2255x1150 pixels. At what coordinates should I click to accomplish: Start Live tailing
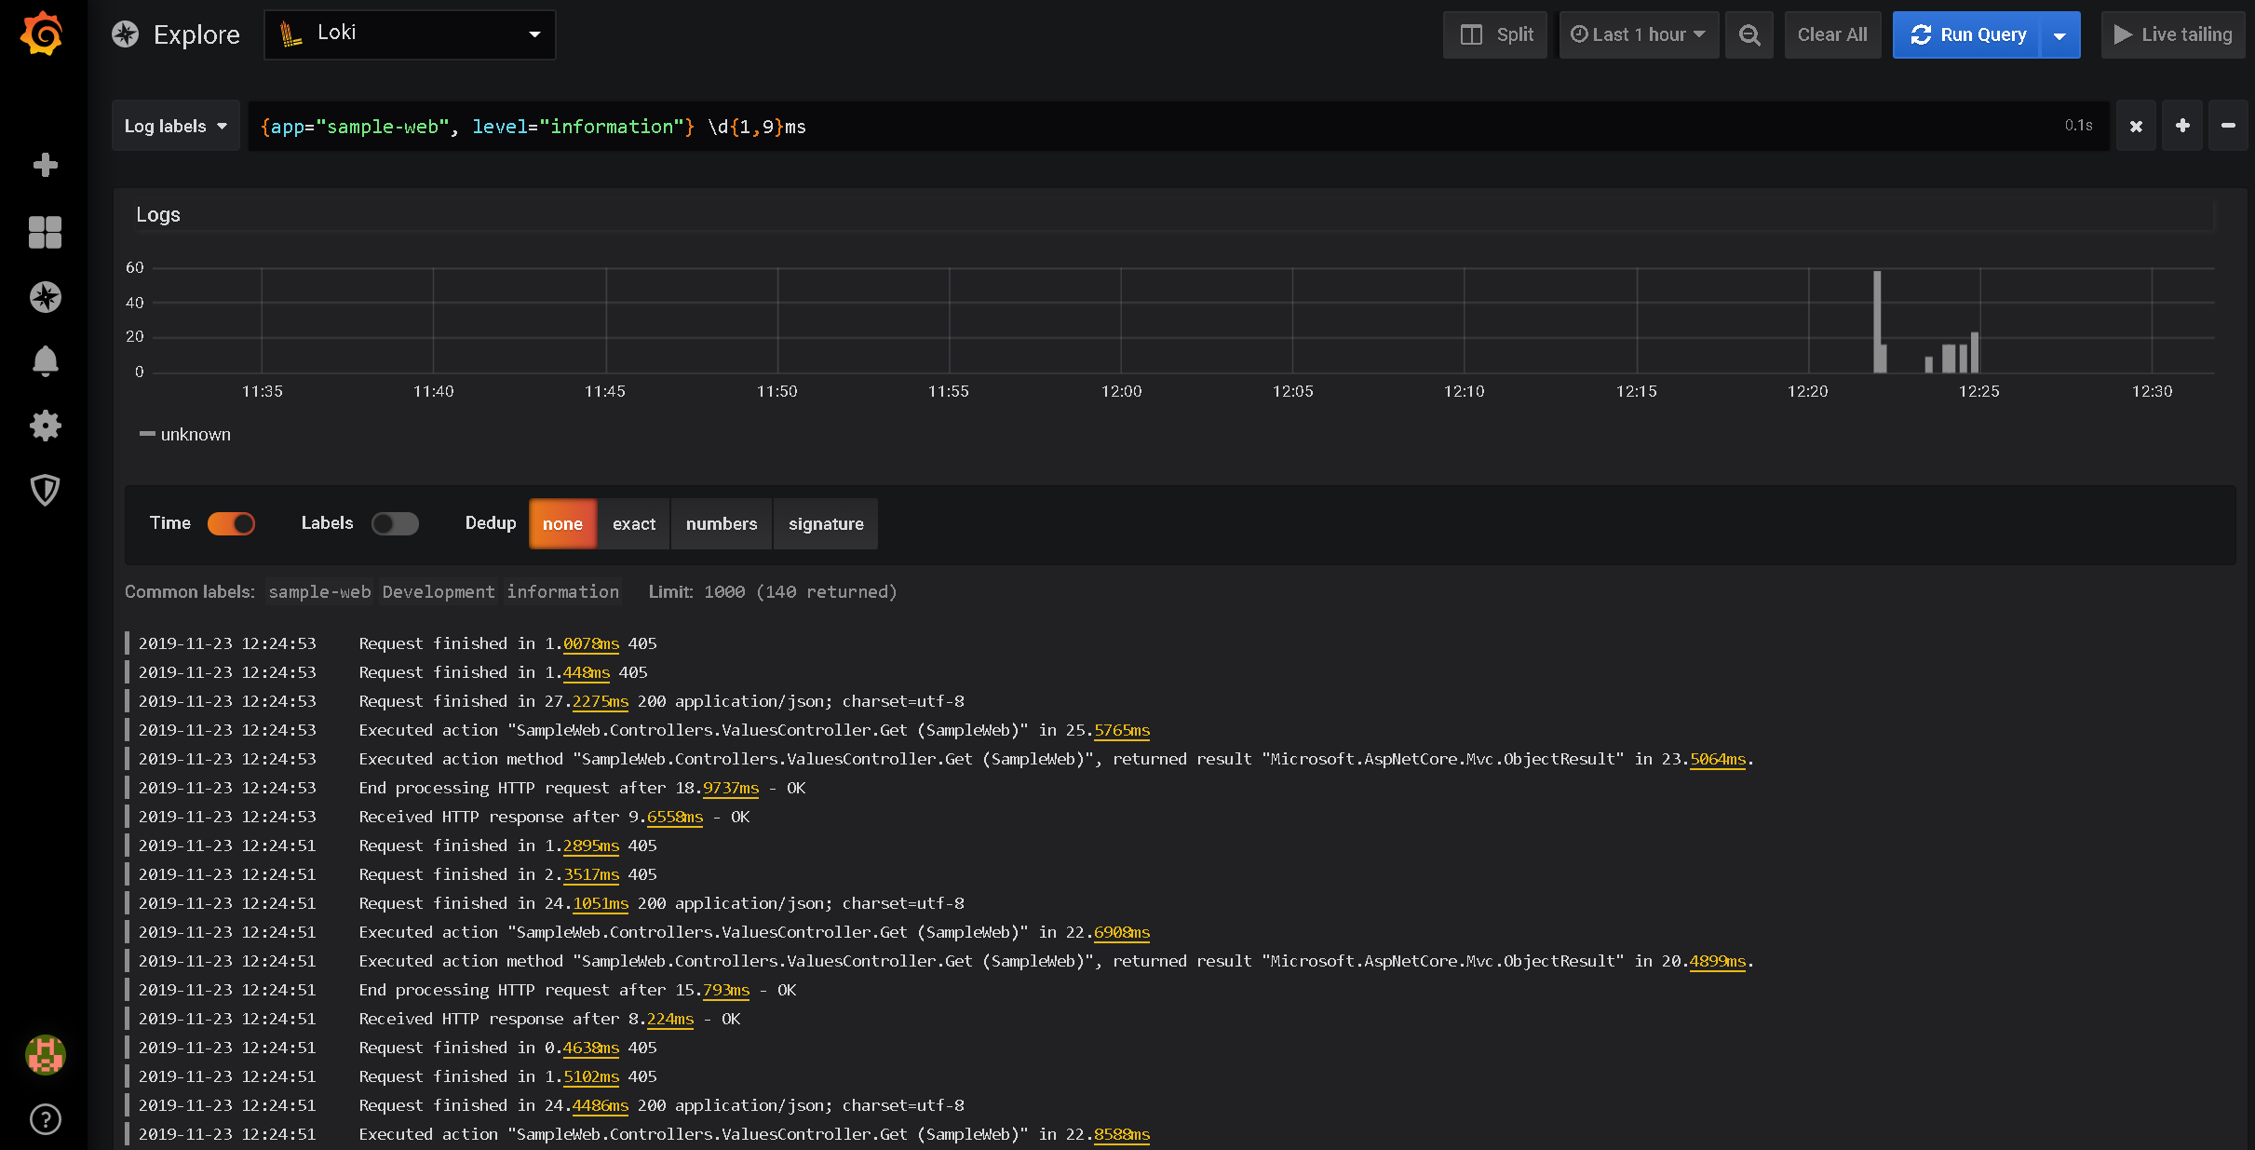point(2173,34)
